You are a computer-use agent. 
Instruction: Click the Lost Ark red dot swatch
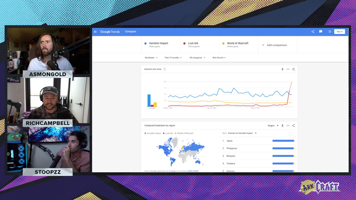184,43
